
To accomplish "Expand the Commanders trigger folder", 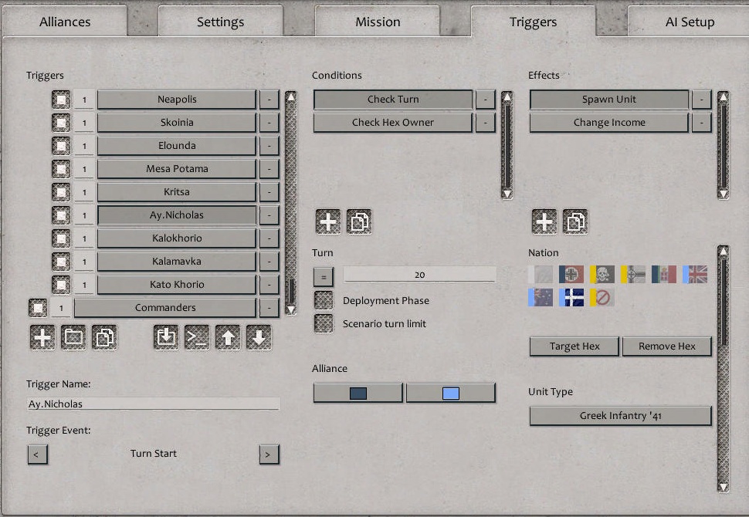I will [165, 308].
